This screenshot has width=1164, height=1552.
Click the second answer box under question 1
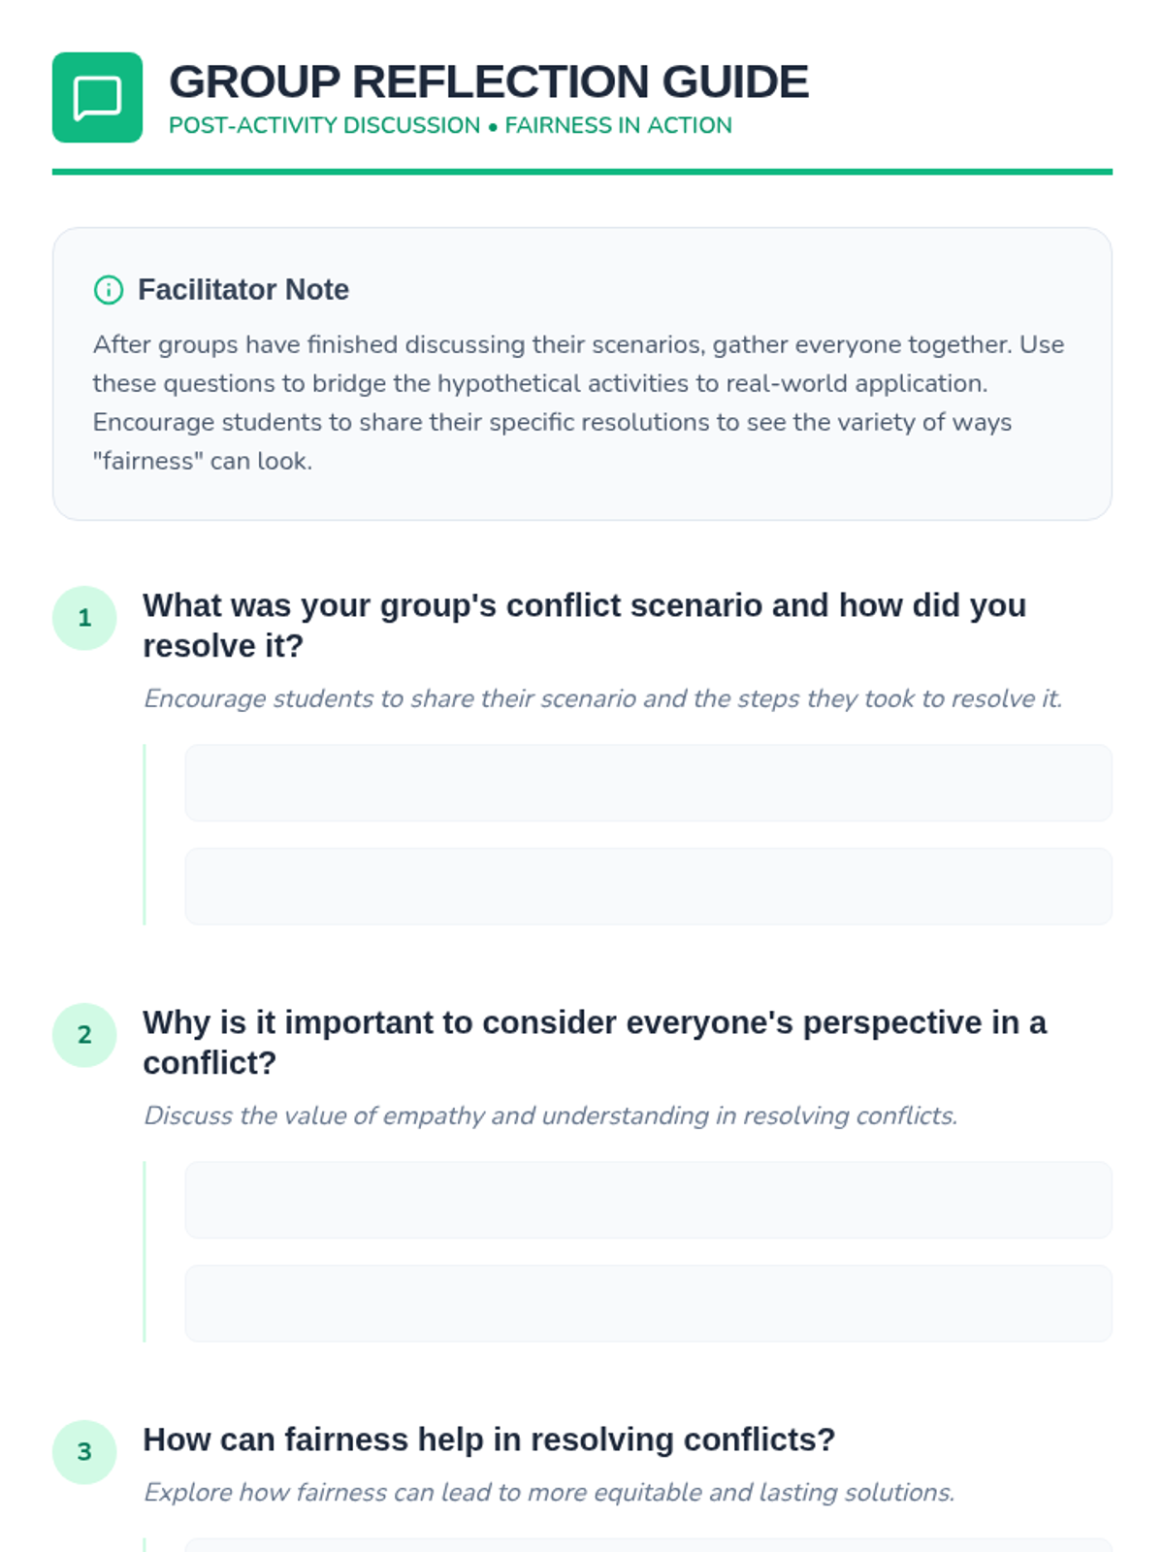click(x=648, y=886)
